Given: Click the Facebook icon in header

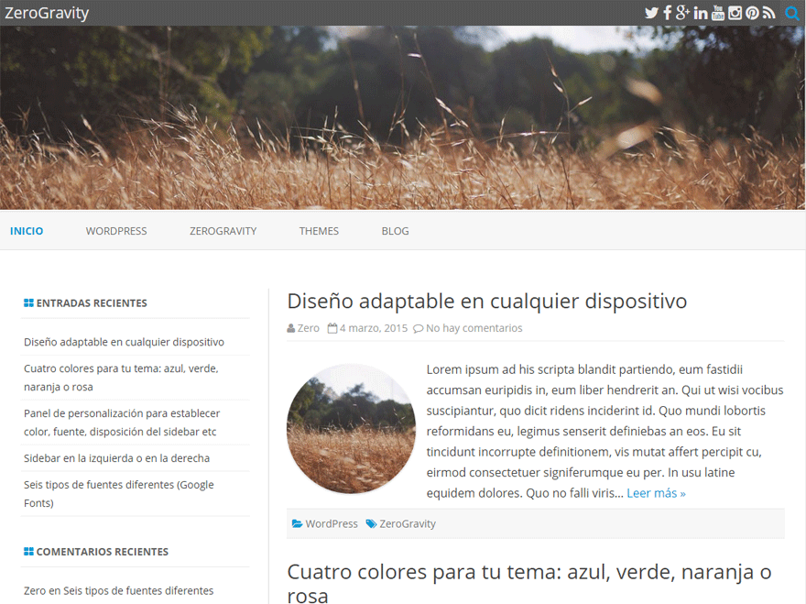Looking at the screenshot, I should [x=668, y=13].
